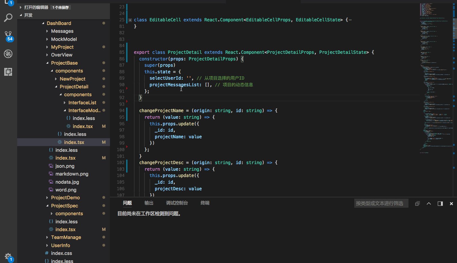The width and height of the screenshot is (457, 263).
Task: Click the 1个未保存 badge
Action: [x=61, y=7]
